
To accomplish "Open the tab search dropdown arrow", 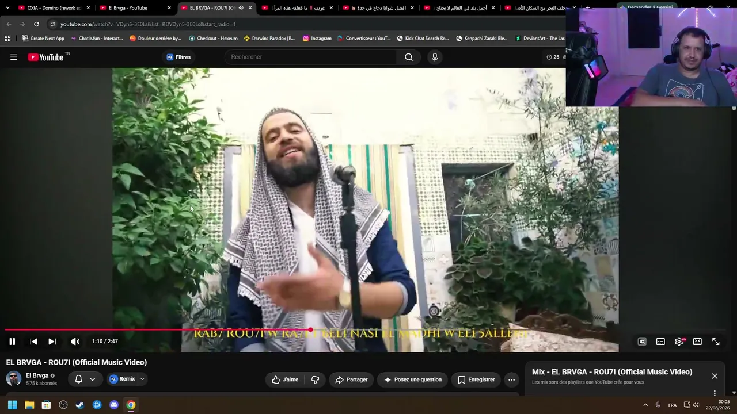I will (x=7, y=8).
